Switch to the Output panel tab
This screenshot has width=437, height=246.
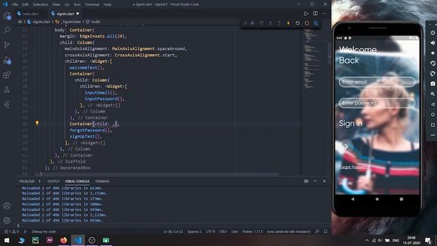tap(53, 181)
